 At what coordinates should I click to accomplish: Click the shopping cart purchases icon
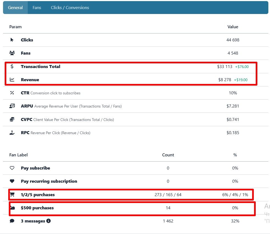click(12, 194)
